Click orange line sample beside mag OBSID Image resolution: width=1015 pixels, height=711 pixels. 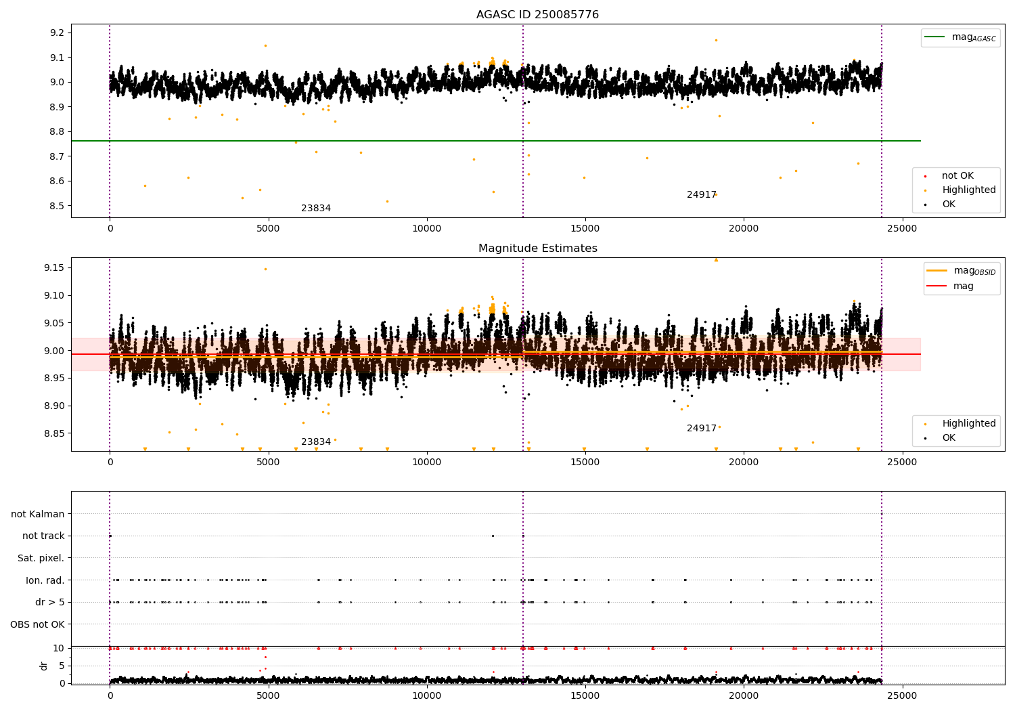[937, 271]
